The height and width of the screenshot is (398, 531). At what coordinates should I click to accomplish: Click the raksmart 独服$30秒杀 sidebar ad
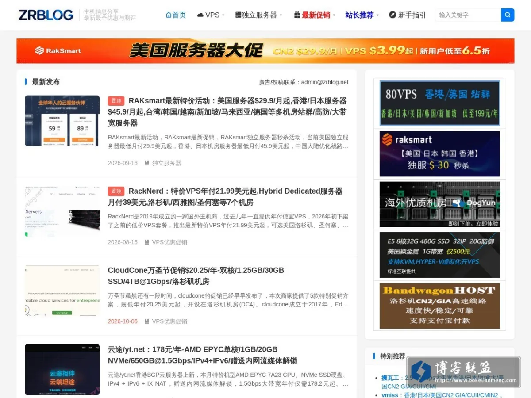point(440,153)
